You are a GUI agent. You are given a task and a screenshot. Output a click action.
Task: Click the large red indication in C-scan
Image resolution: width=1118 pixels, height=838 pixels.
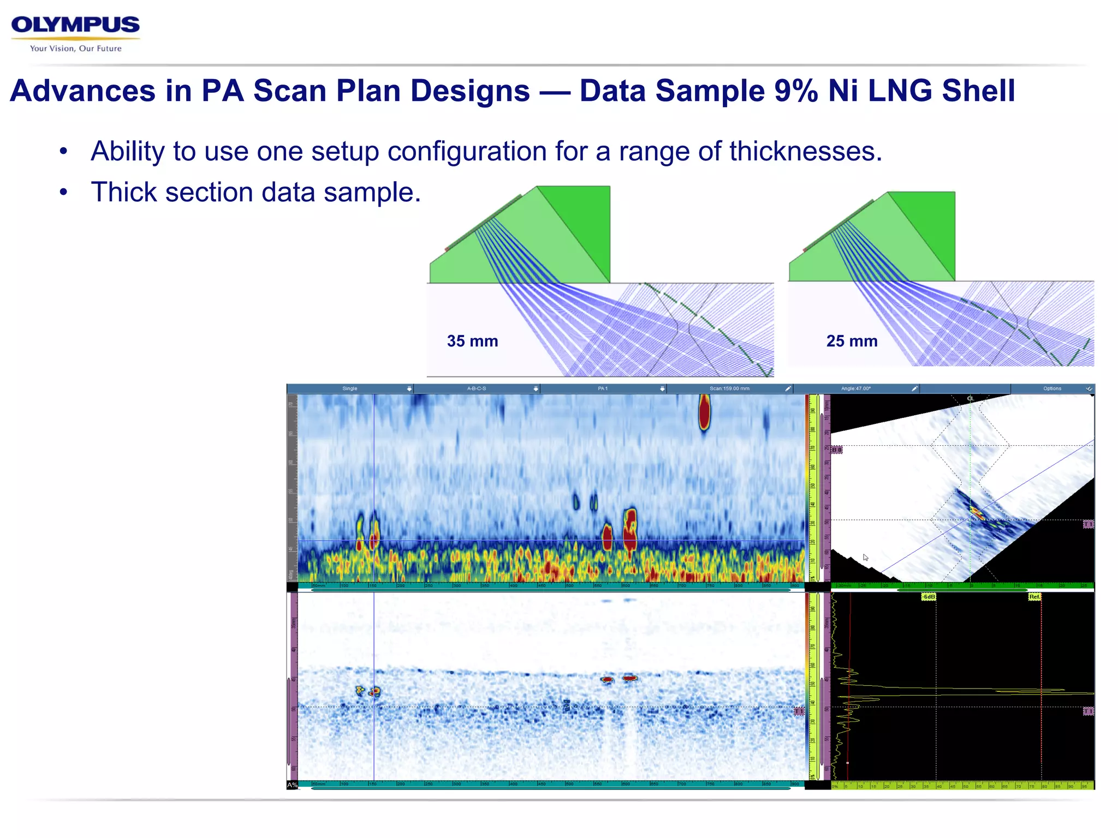[704, 413]
